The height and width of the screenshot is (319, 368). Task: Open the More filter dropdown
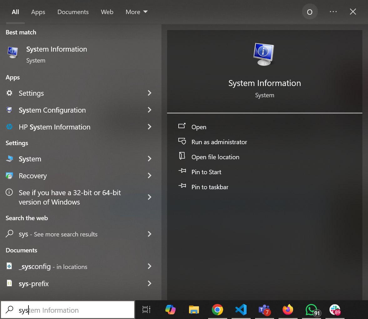(x=136, y=12)
